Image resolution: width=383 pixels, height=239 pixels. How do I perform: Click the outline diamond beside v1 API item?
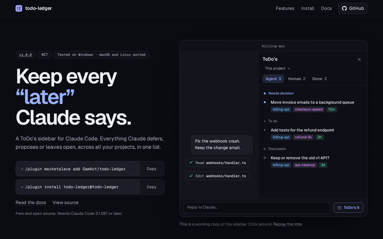[265, 158]
